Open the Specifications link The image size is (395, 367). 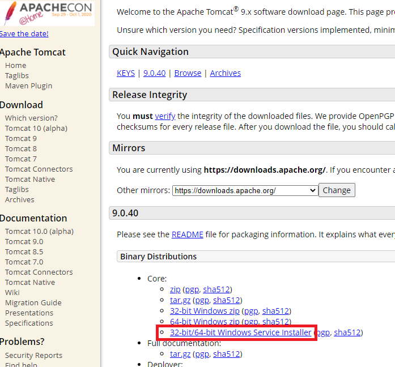pos(29,323)
